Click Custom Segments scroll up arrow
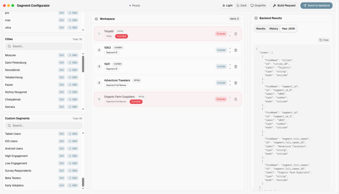This screenshot has width=339, height=194. pyautogui.click(x=83, y=133)
